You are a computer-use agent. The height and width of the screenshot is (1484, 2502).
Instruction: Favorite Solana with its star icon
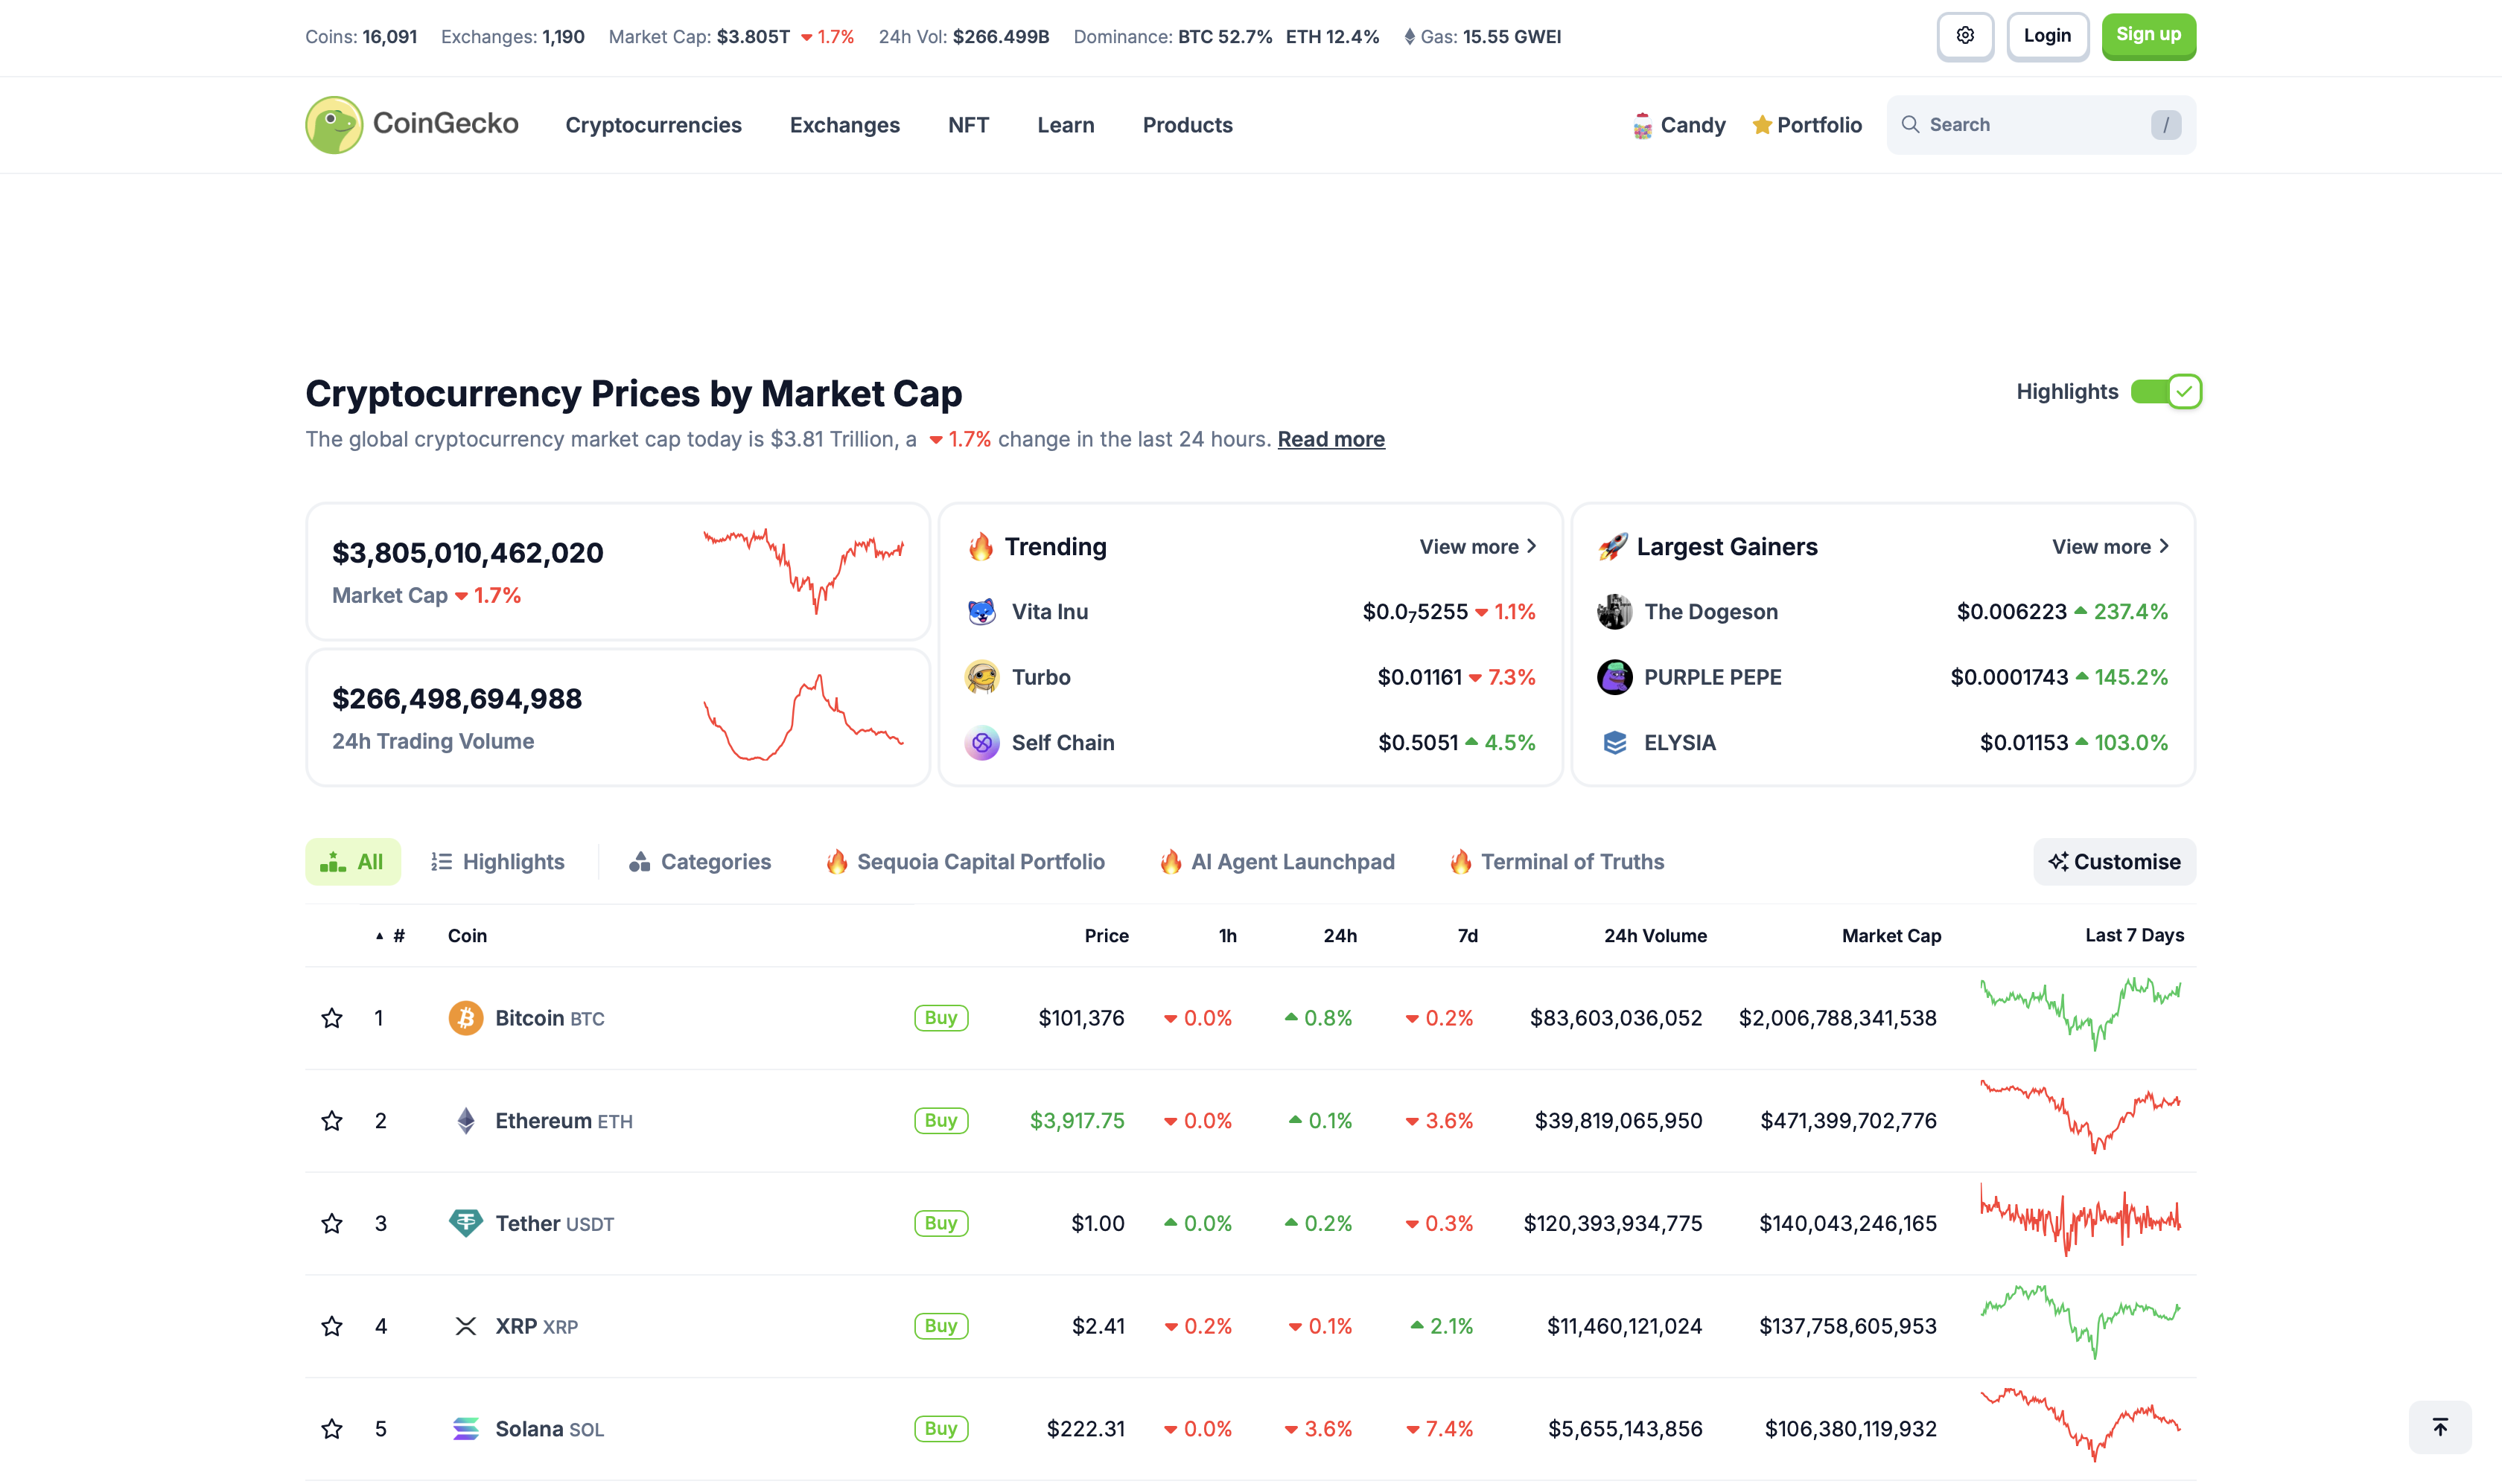332,1429
